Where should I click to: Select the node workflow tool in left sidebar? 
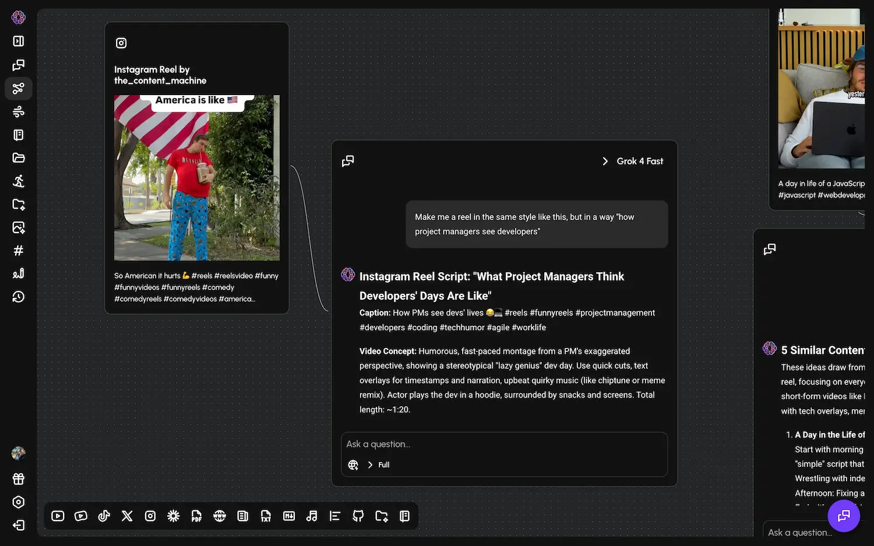[x=18, y=89]
